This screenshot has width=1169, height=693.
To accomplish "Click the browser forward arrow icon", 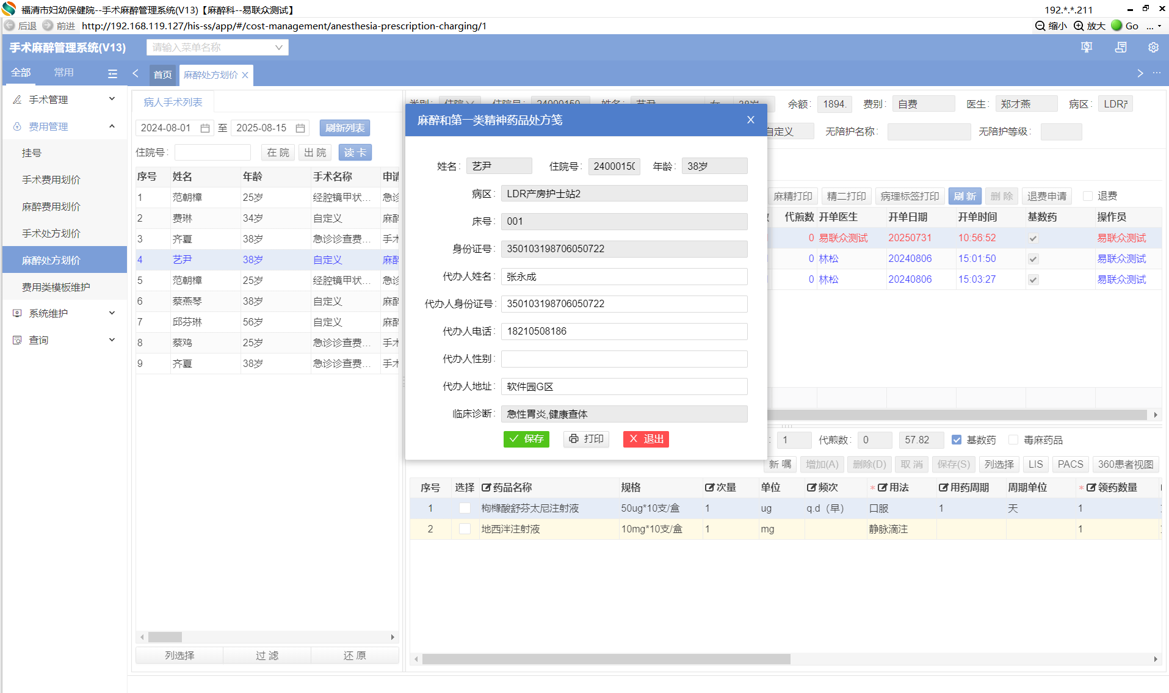I will pyautogui.click(x=48, y=26).
